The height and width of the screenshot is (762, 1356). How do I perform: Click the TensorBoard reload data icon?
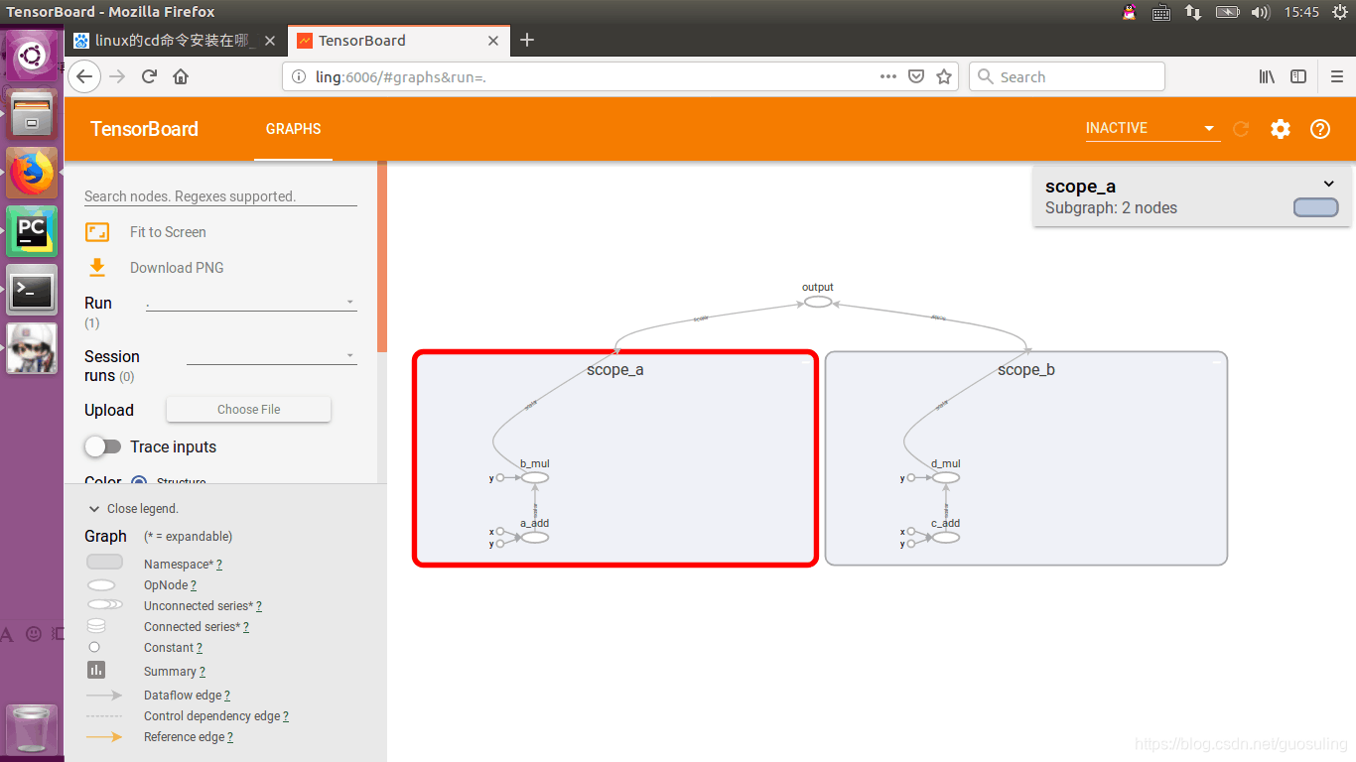coord(1241,129)
